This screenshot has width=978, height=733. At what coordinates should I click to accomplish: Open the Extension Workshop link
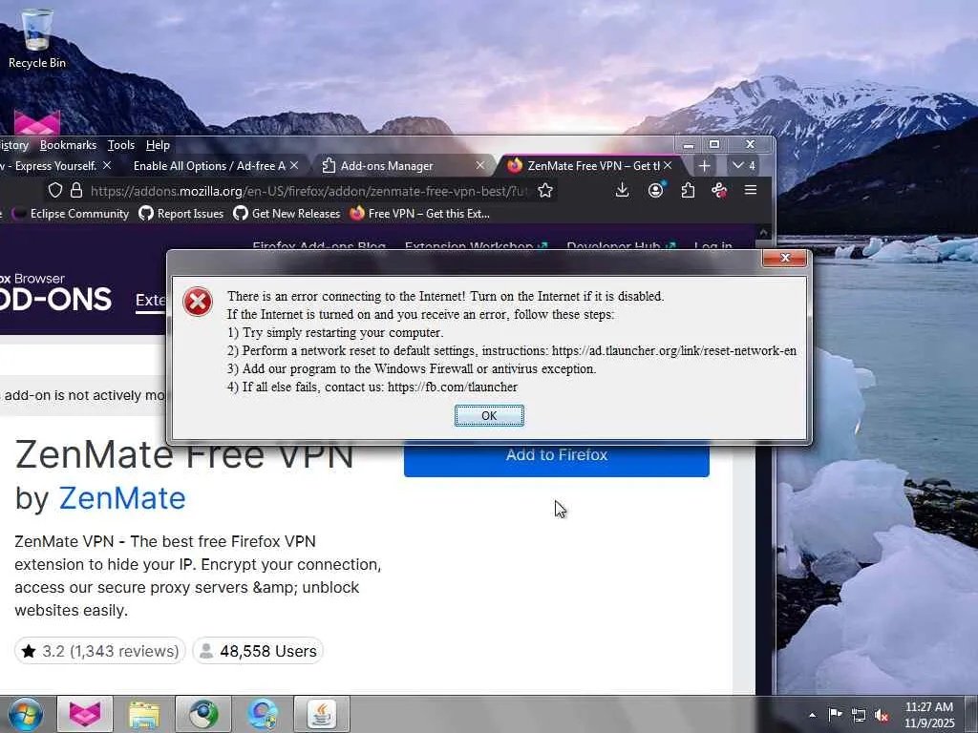tap(476, 245)
